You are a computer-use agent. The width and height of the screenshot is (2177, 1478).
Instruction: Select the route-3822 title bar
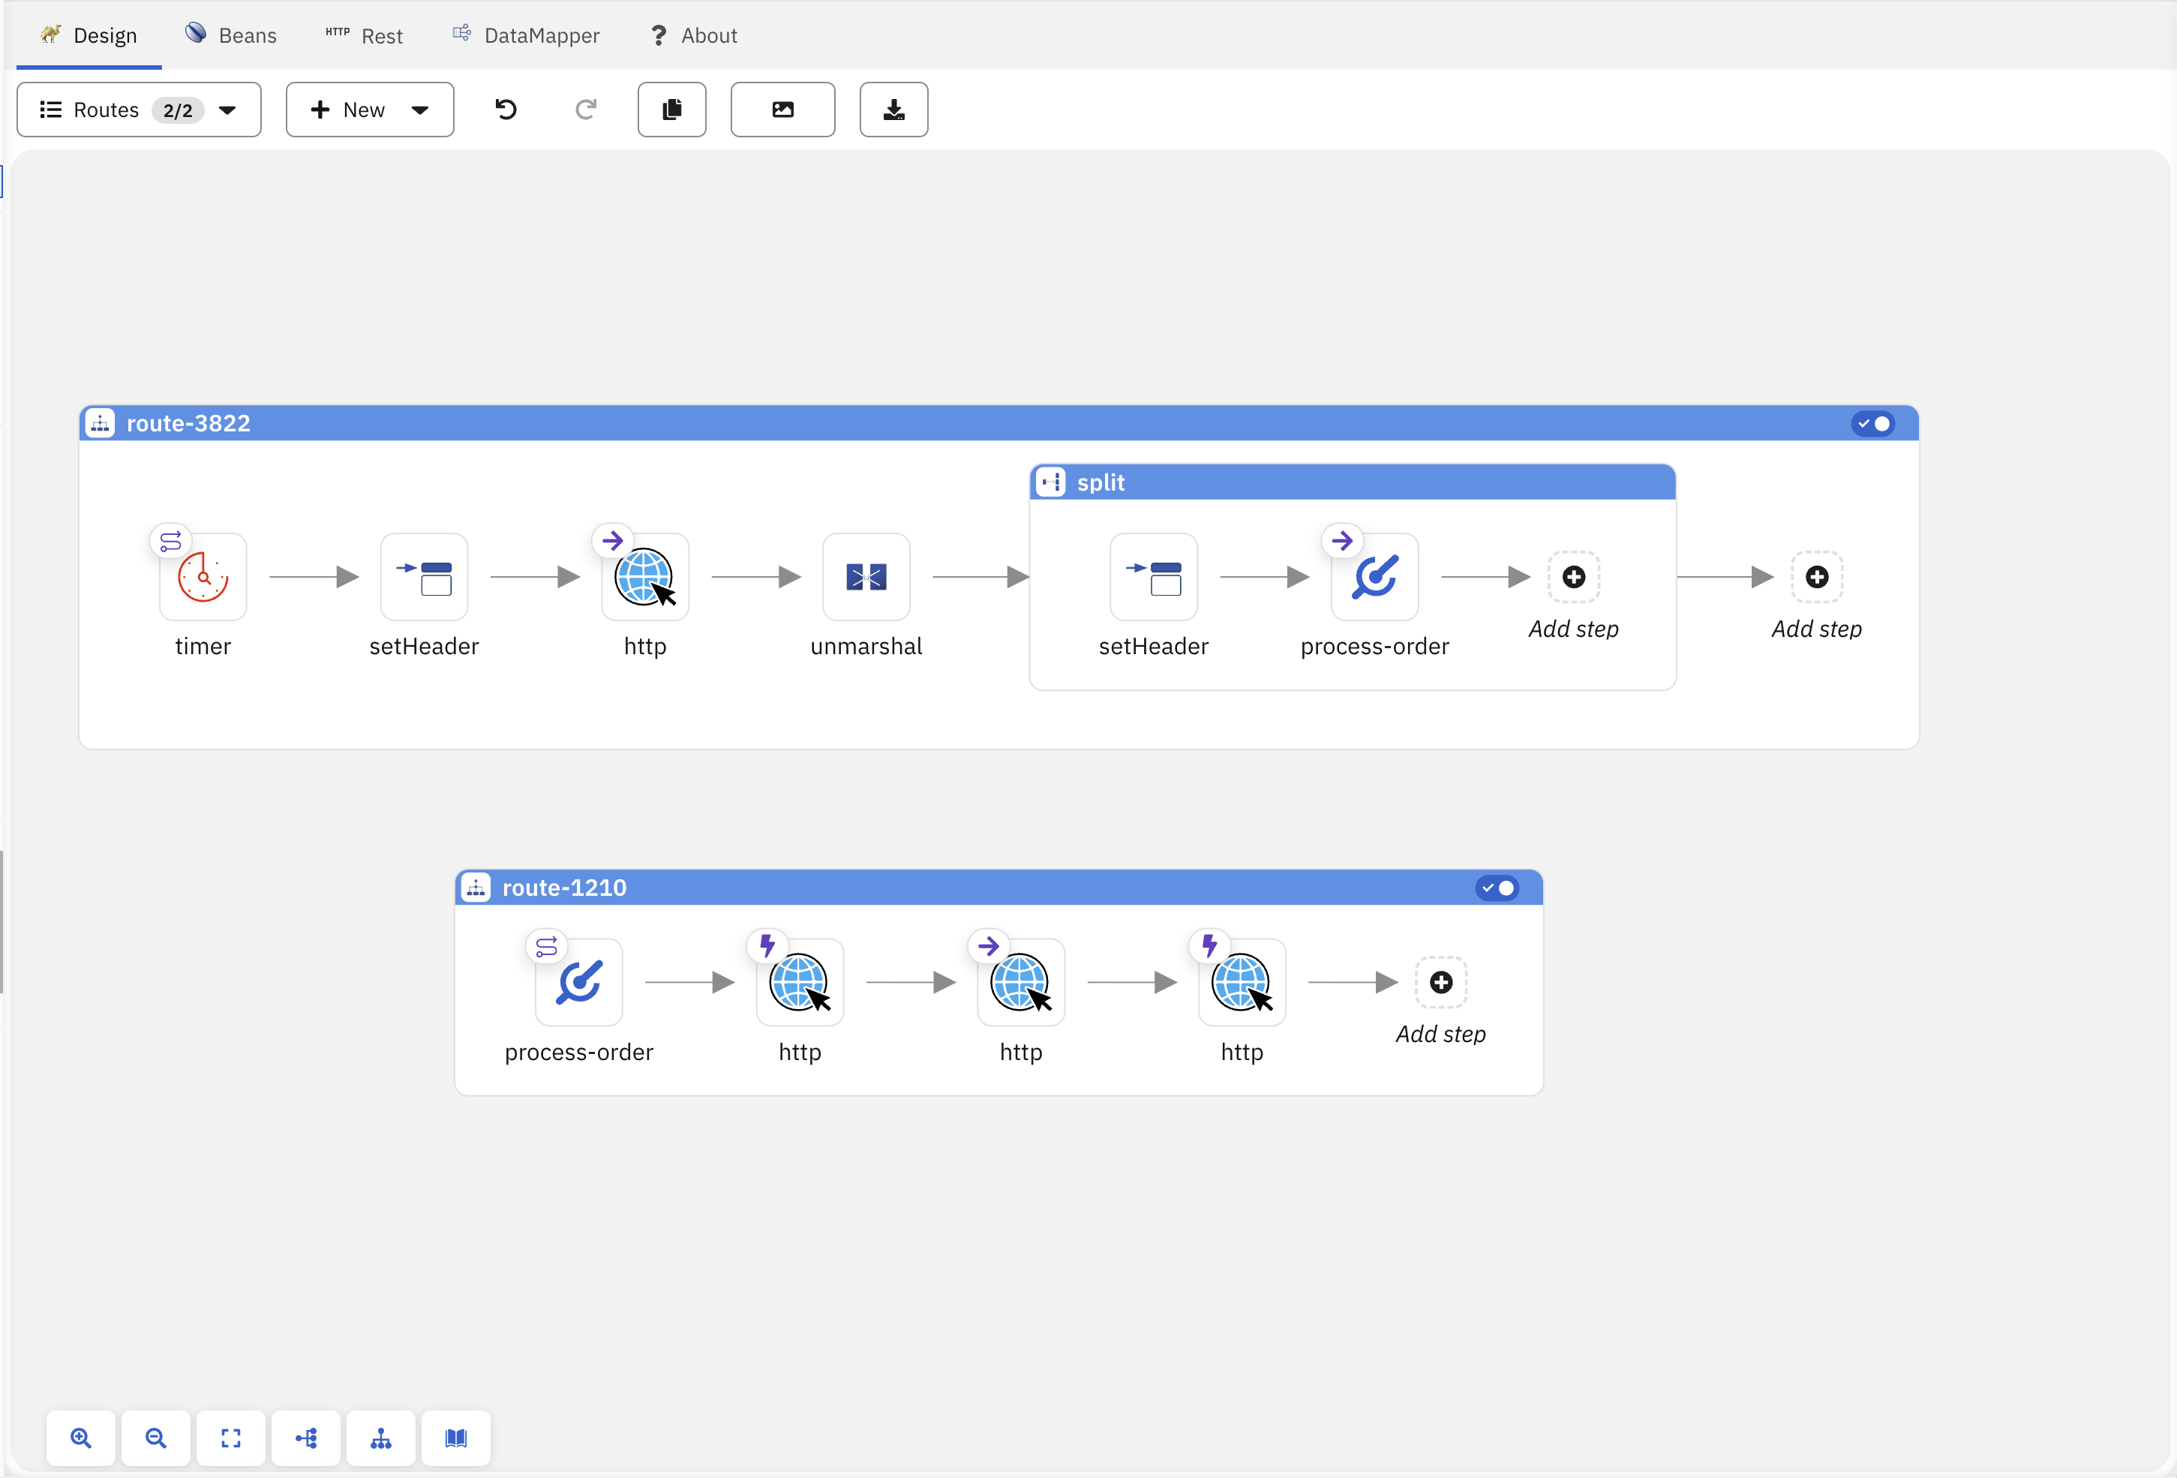(x=999, y=423)
